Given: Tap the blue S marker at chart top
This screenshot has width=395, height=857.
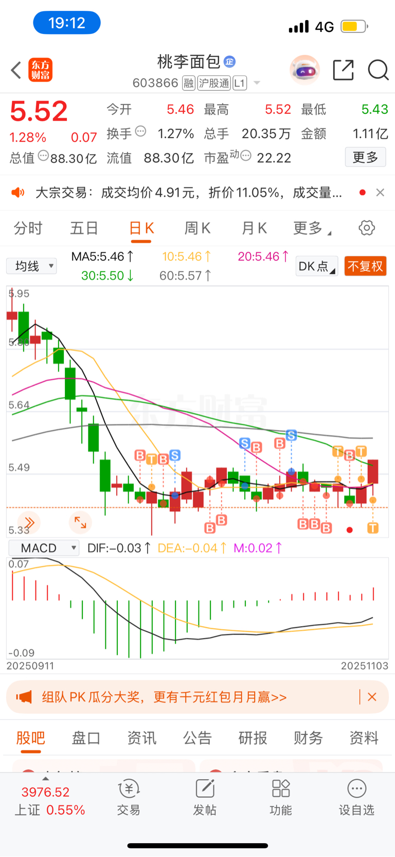Looking at the screenshot, I should (x=291, y=435).
